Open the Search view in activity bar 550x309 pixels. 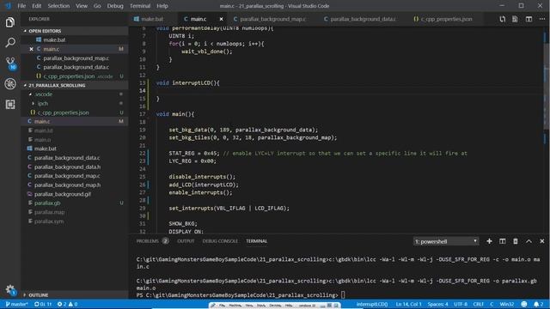pos(10,43)
